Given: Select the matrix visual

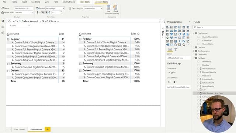Looking at the screenshot, I should 176,41.
